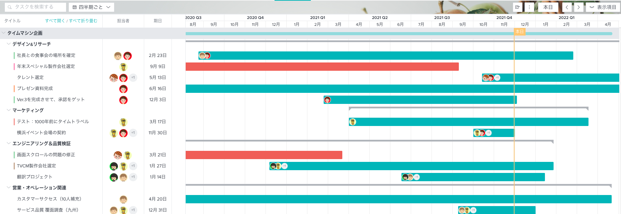621x214 pixels.
Task: Click the teal カスタマーサクセス gantt bar
Action: (x=399, y=199)
